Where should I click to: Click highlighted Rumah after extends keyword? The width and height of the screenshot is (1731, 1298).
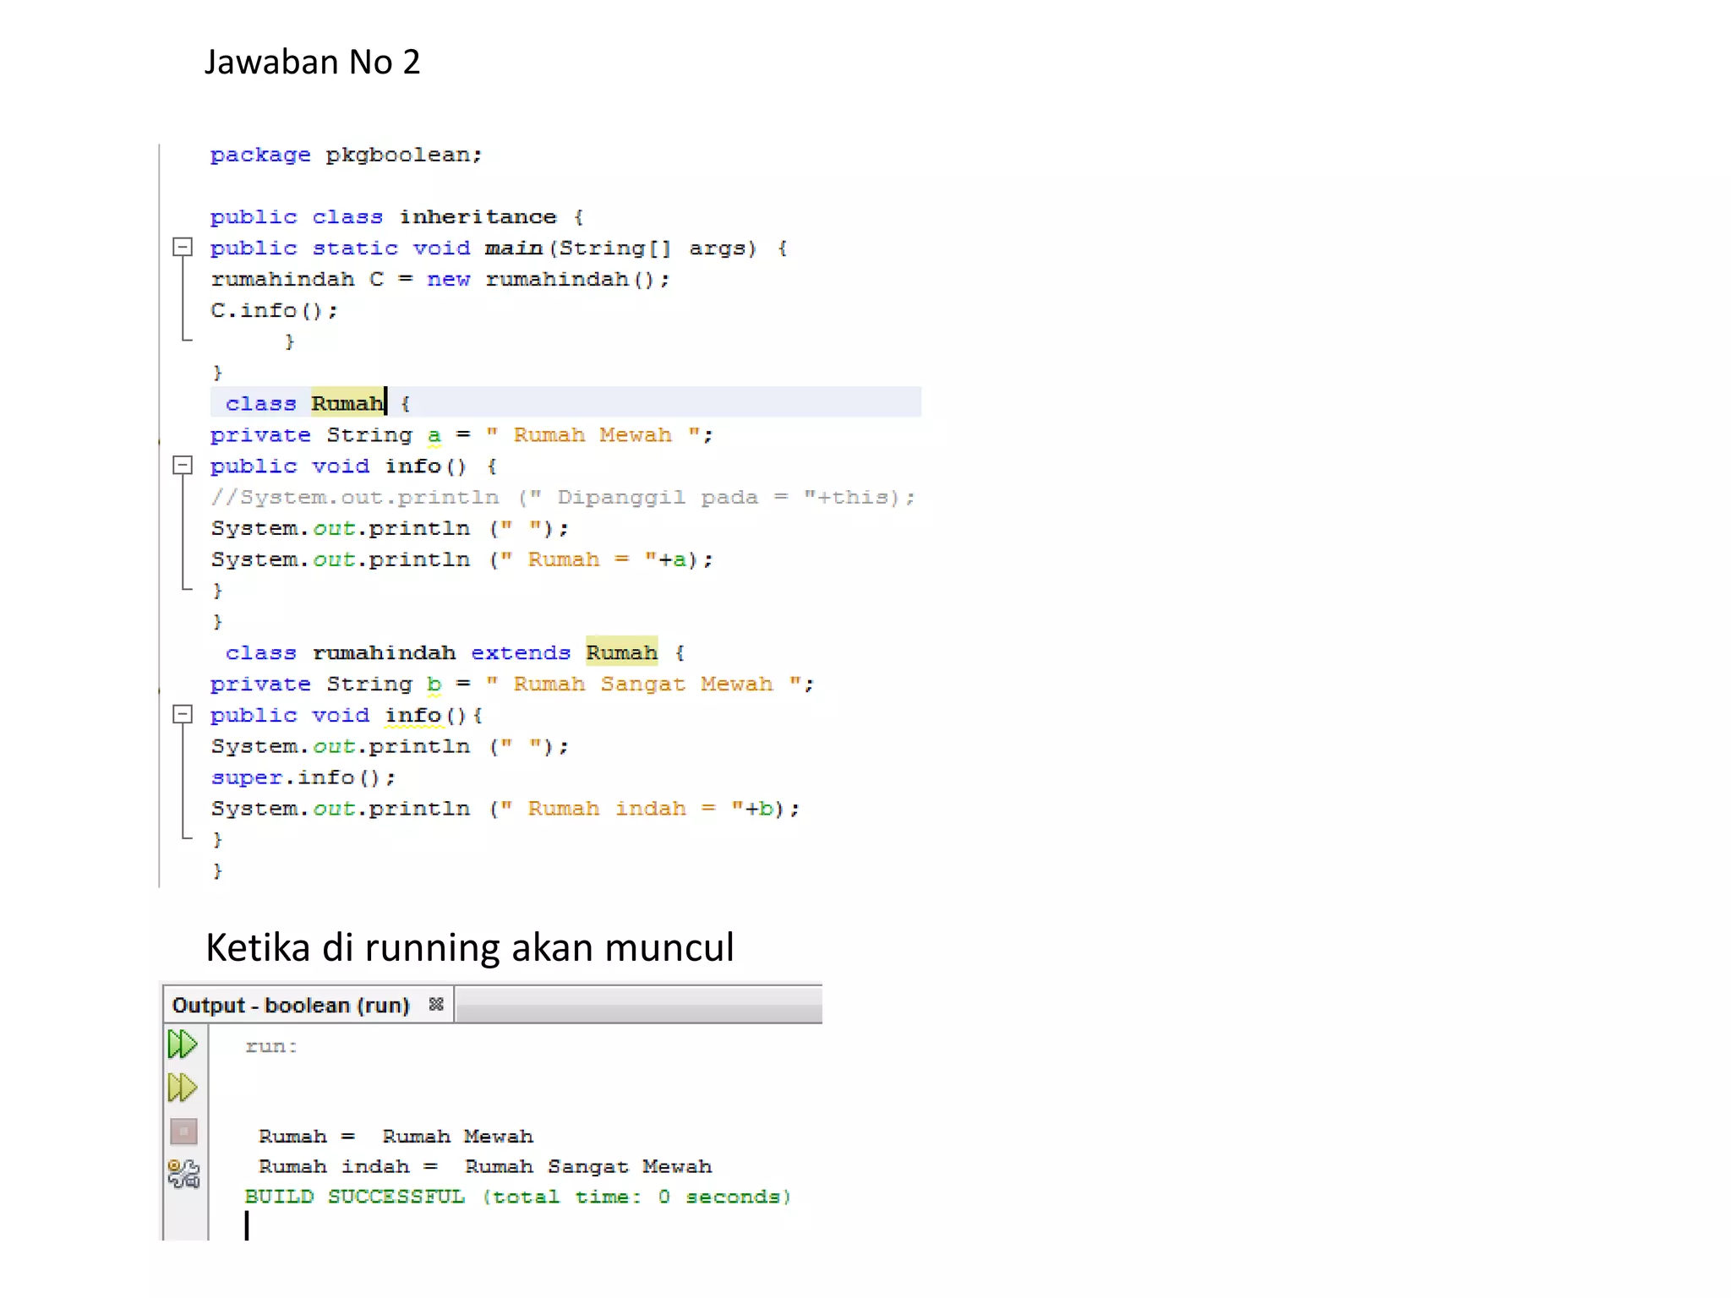(621, 652)
